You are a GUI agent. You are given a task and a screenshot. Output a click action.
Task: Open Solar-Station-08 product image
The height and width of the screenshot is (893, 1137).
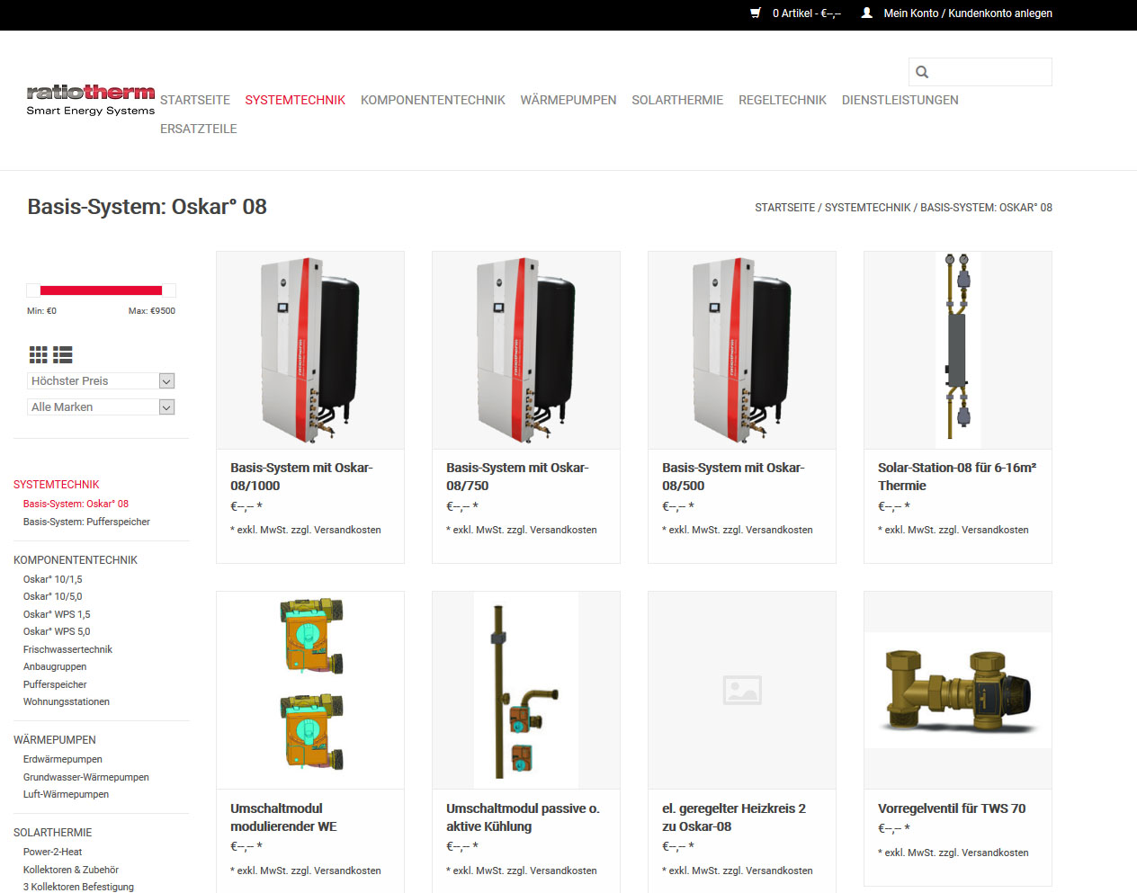click(958, 350)
